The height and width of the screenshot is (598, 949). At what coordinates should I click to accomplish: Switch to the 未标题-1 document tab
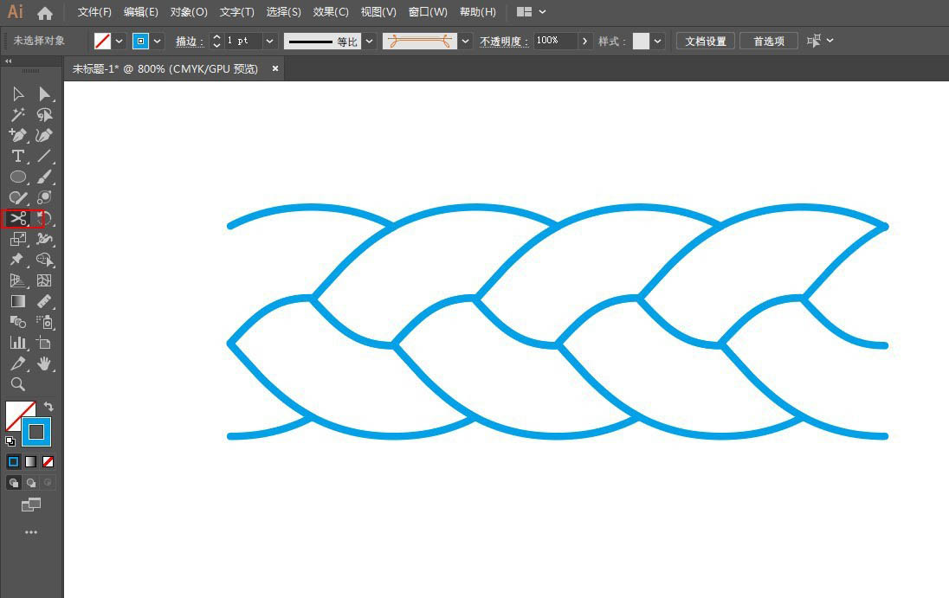click(x=165, y=69)
